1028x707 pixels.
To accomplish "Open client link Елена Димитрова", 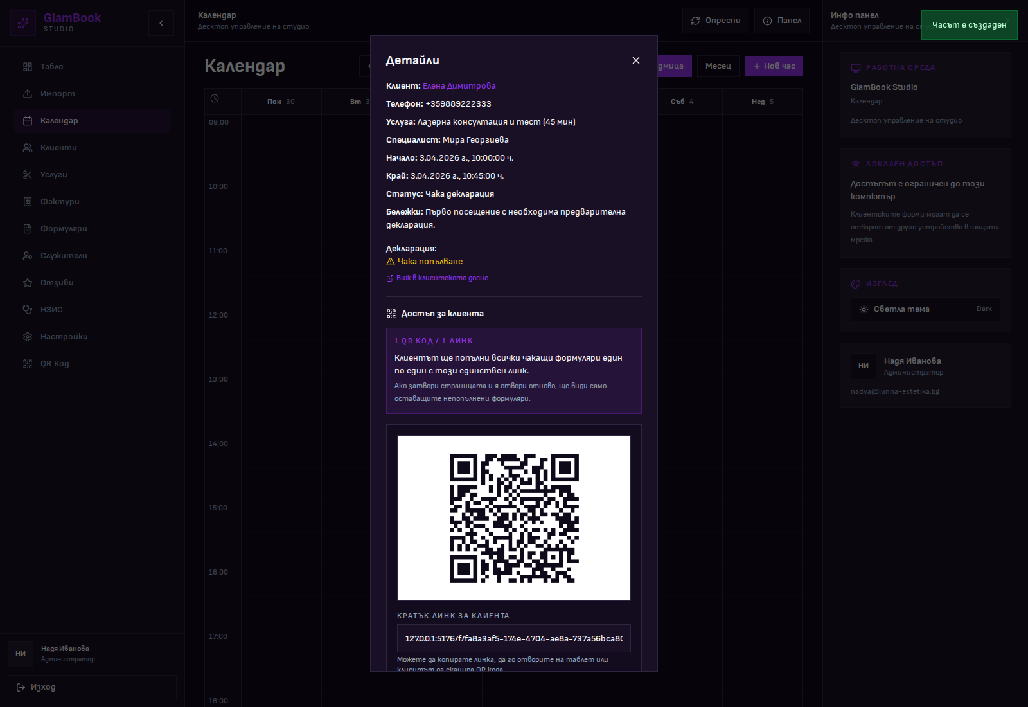I will (459, 86).
